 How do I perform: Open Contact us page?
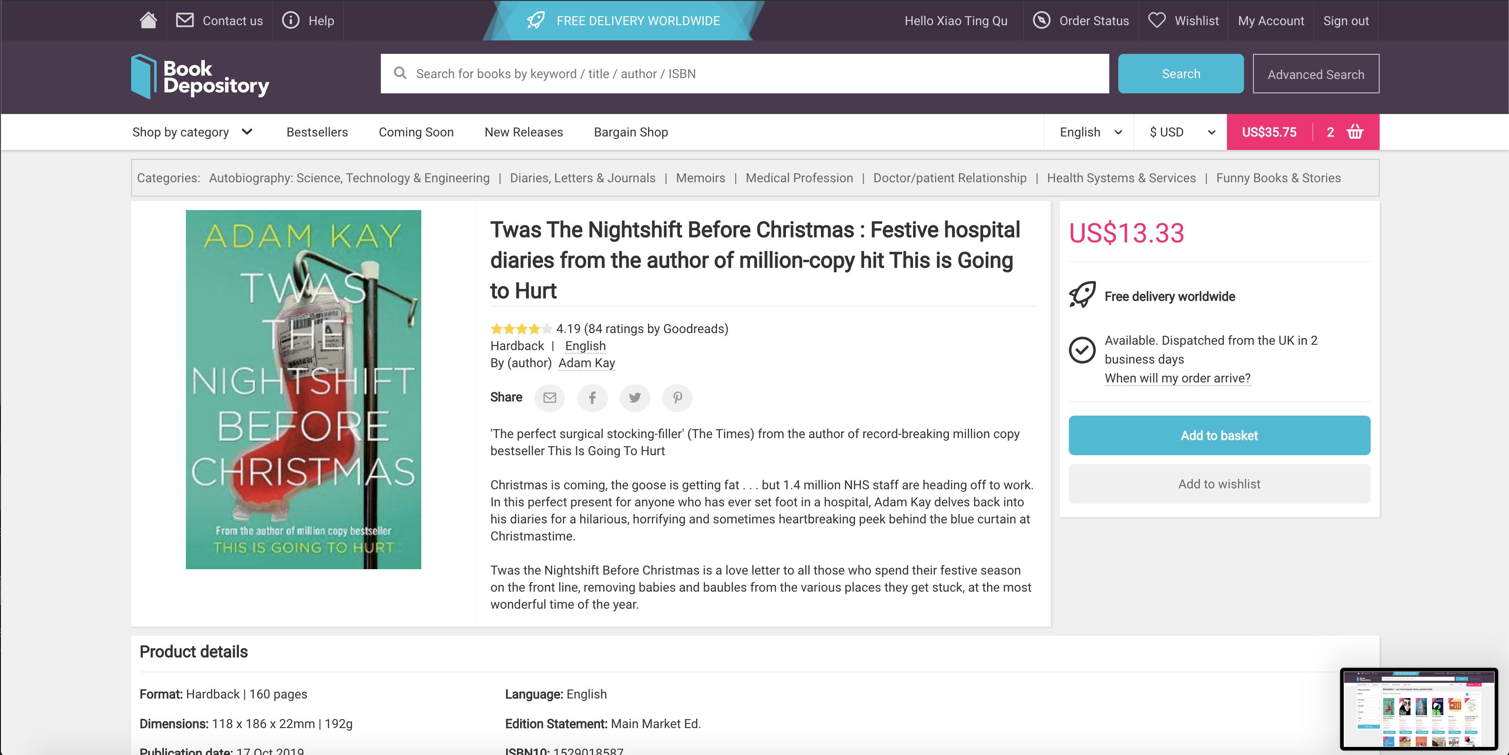point(233,21)
